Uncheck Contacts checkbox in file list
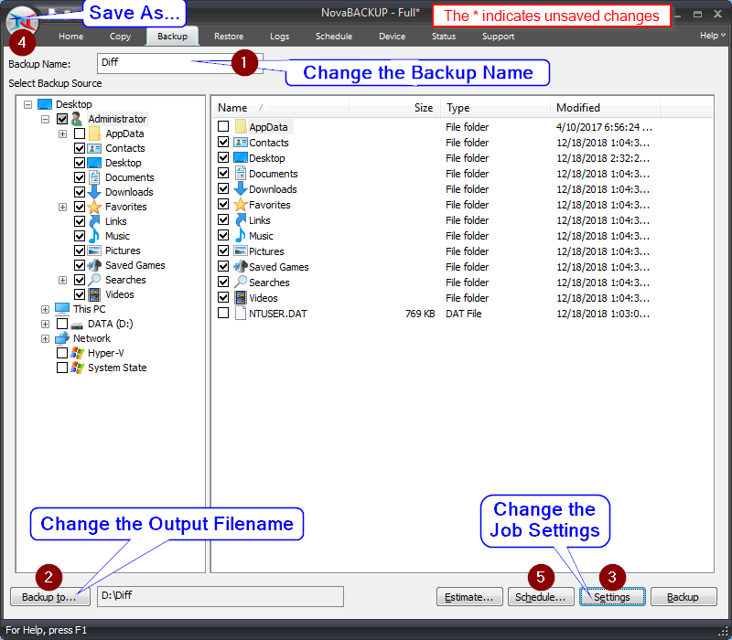The width and height of the screenshot is (732, 640). point(223,142)
